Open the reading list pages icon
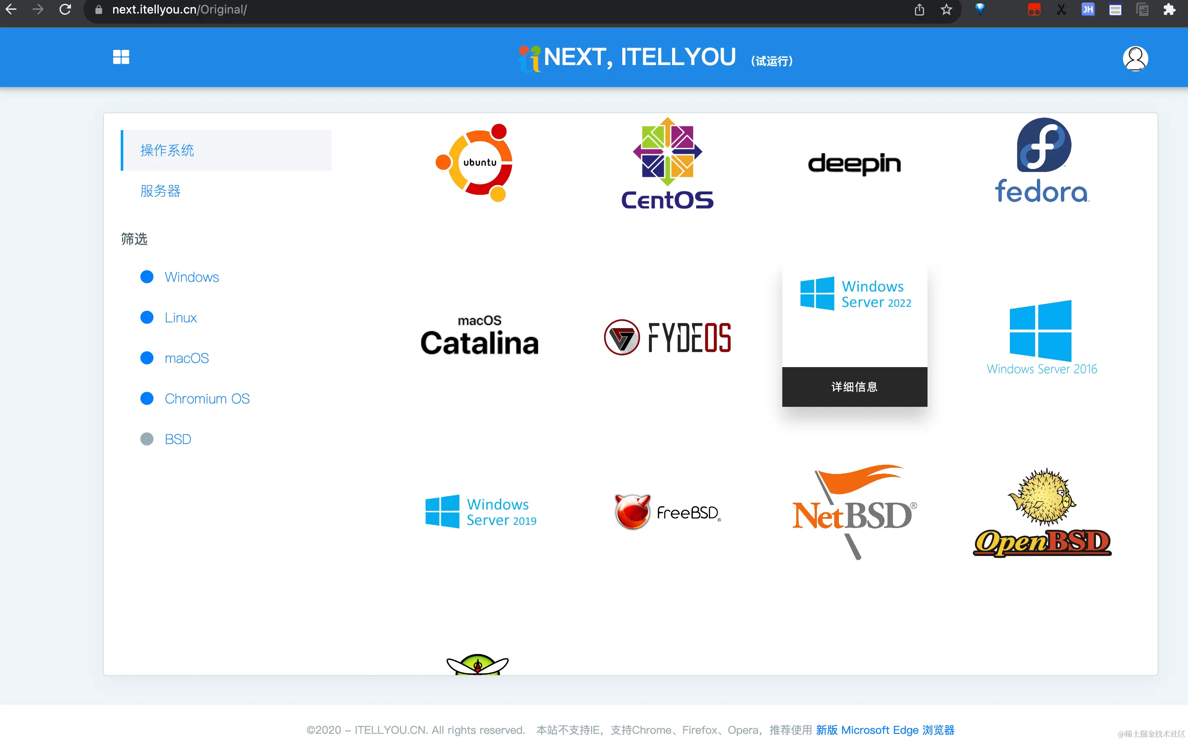Screen dimensions: 1188x741 click(x=1142, y=9)
